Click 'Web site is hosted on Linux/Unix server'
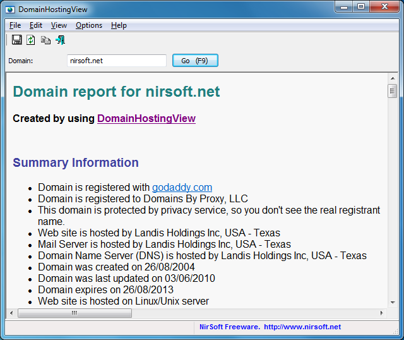This screenshot has width=404, height=340. point(124,301)
